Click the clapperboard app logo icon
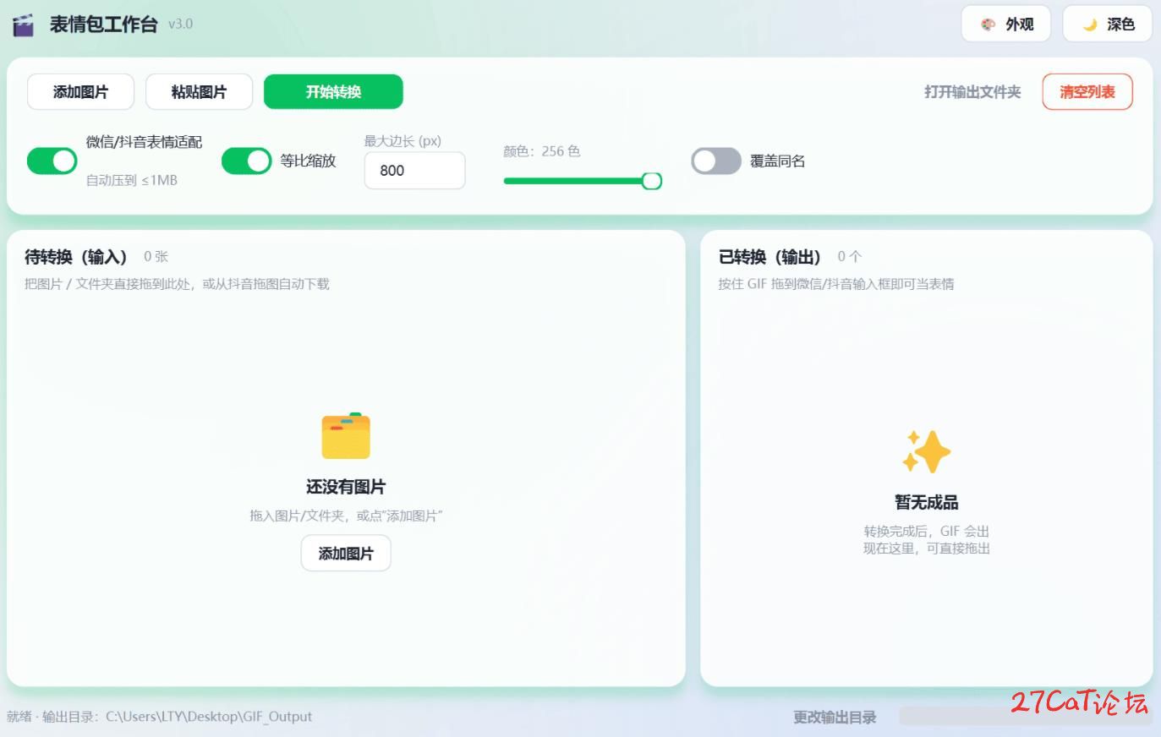1161x737 pixels. (x=24, y=25)
